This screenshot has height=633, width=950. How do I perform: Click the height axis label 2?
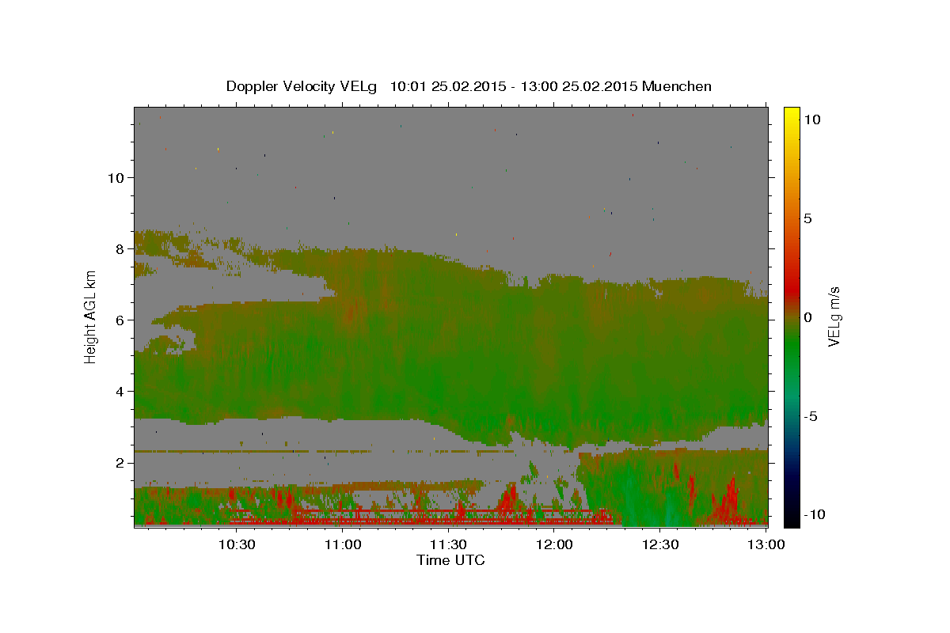120,462
